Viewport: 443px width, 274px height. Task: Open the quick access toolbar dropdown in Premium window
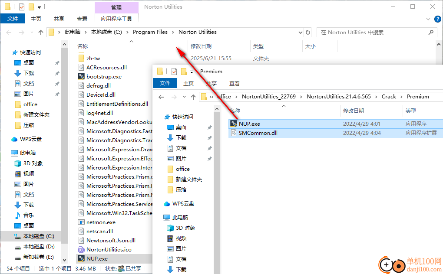192,72
